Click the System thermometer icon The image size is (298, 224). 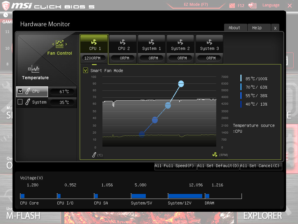coord(28,102)
